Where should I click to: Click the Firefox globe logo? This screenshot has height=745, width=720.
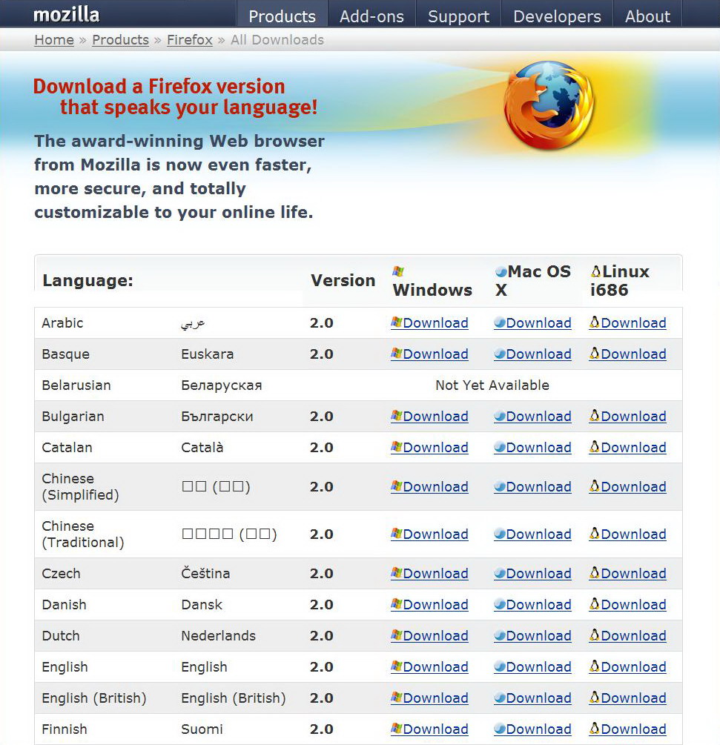click(549, 105)
